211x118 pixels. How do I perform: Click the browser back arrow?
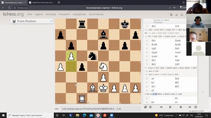click(x=3, y=8)
